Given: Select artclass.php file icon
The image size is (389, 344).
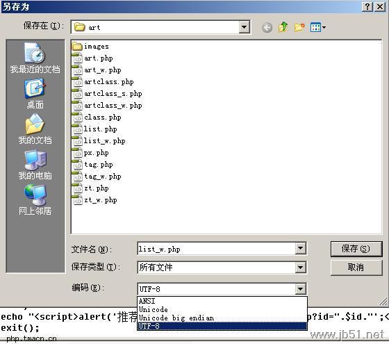Looking at the screenshot, I should coord(77,82).
